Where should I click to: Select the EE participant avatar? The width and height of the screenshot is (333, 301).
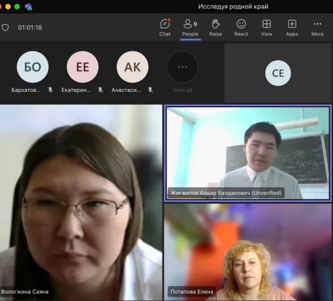[83, 67]
